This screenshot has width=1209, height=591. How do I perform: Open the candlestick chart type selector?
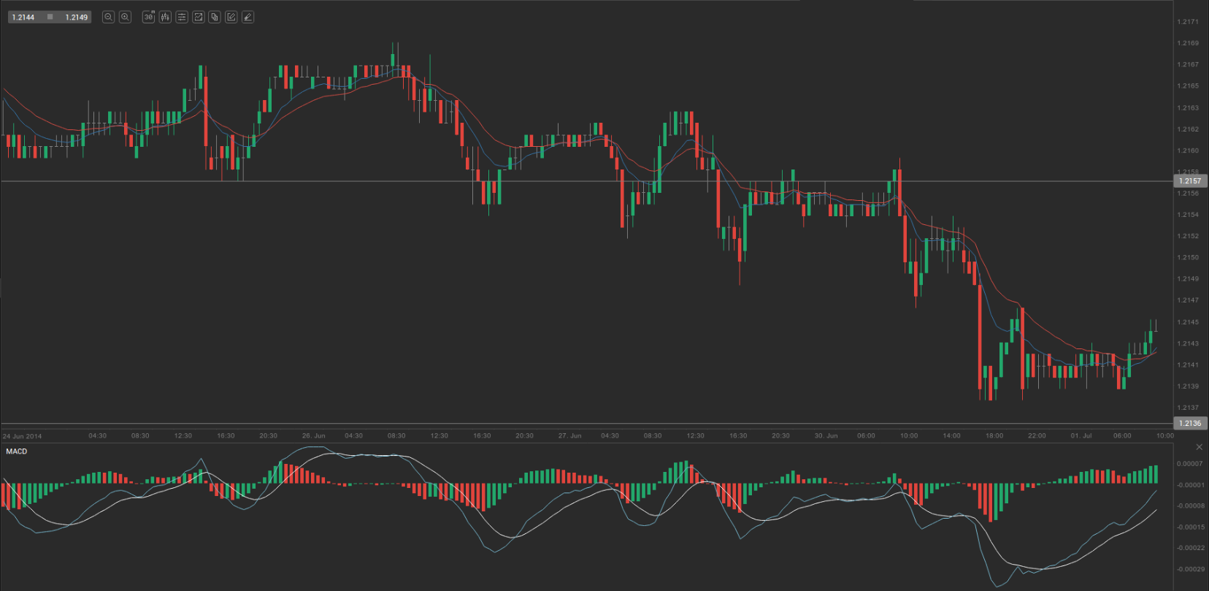pos(165,17)
